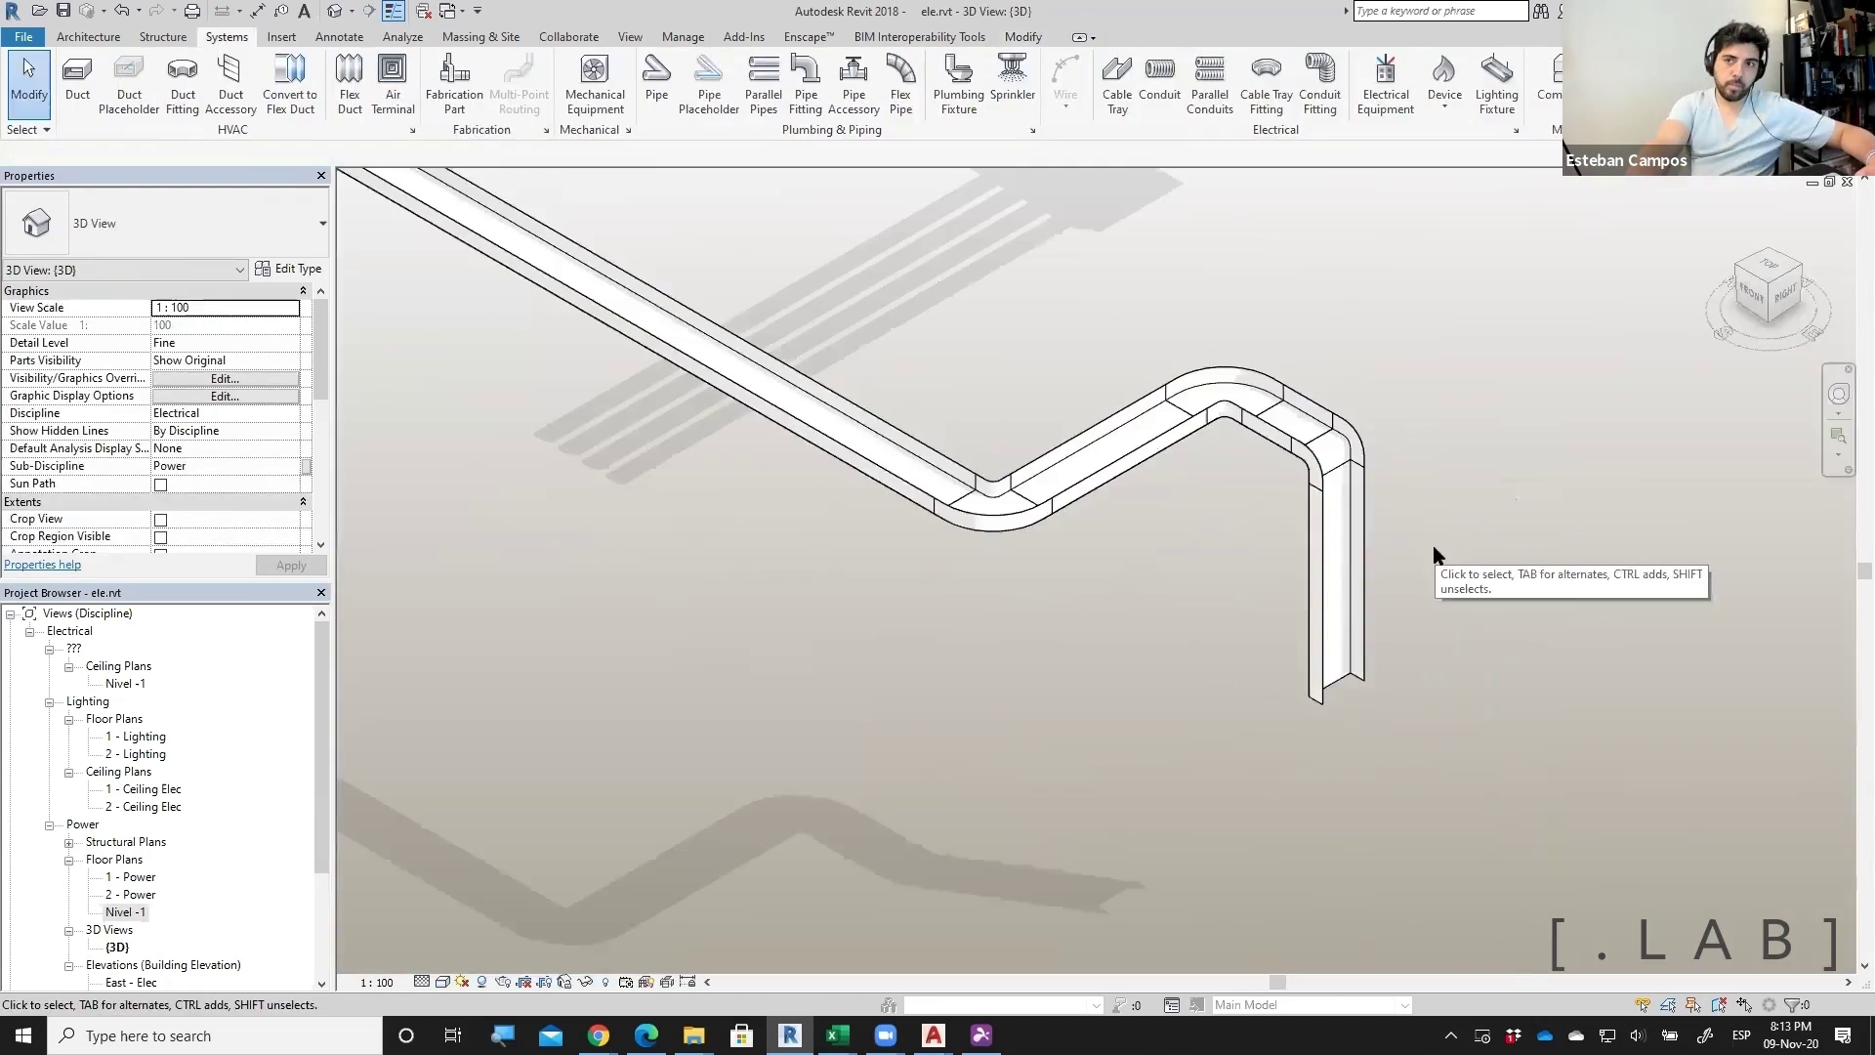Screen dimensions: 1875x1055
Task: Click the Lighting Fixture icon
Action: [x=1496, y=84]
